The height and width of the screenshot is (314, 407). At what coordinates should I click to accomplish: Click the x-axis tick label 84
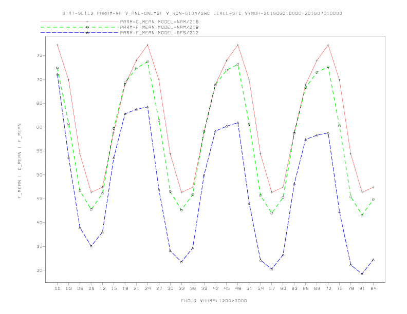click(373, 288)
